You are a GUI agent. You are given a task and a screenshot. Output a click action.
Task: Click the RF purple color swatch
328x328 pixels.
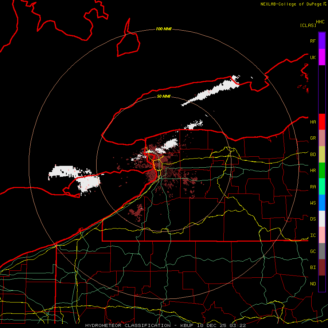click(x=322, y=41)
